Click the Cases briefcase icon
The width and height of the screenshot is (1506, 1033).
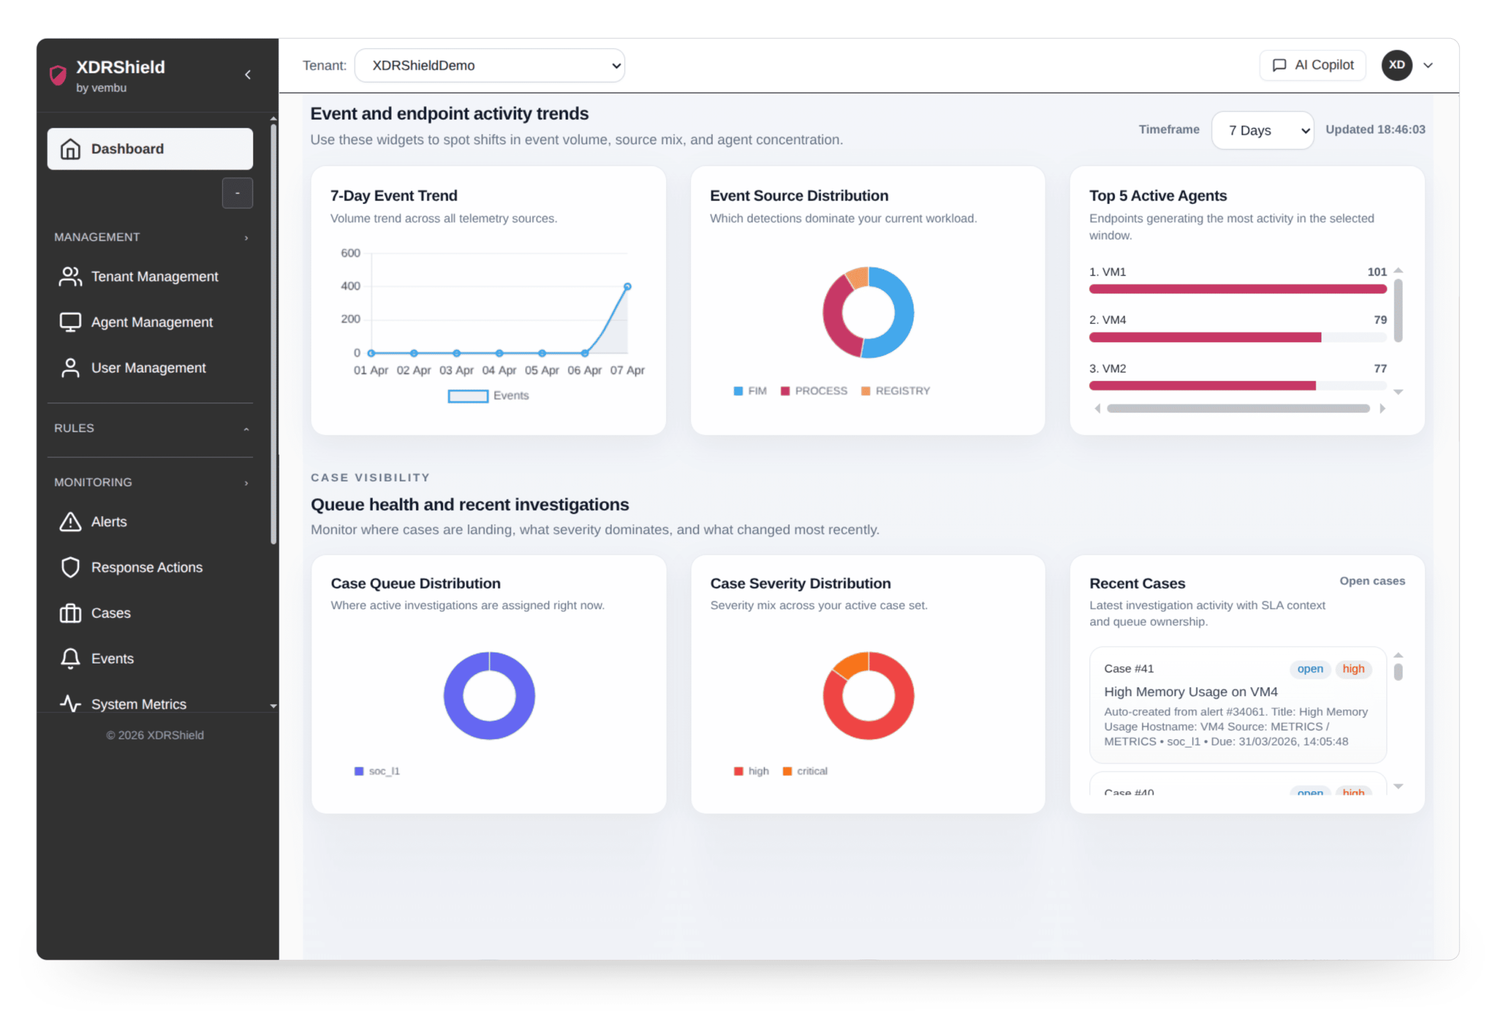click(x=70, y=613)
